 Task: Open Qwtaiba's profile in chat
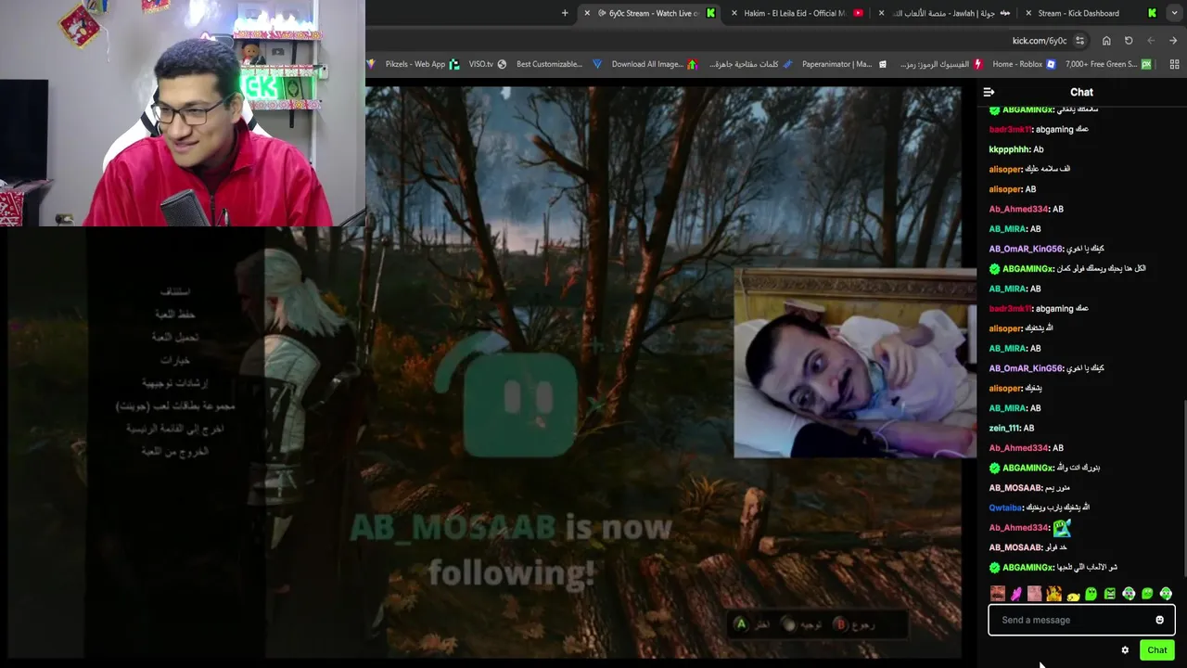[1005, 507]
